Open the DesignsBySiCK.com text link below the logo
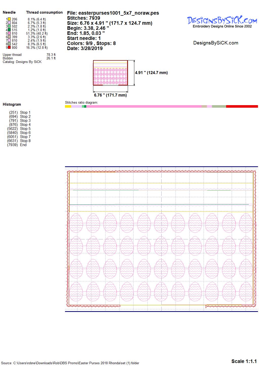The image size is (259, 366). click(215, 43)
